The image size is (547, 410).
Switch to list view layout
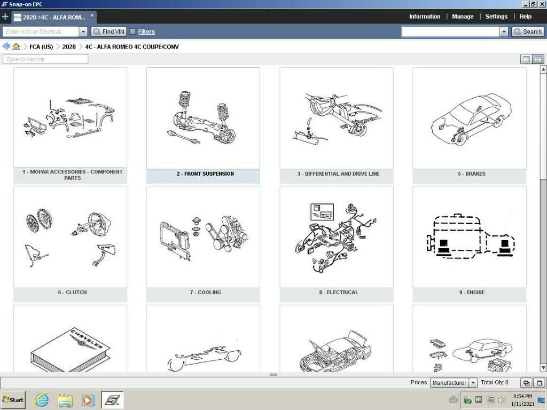(x=526, y=59)
